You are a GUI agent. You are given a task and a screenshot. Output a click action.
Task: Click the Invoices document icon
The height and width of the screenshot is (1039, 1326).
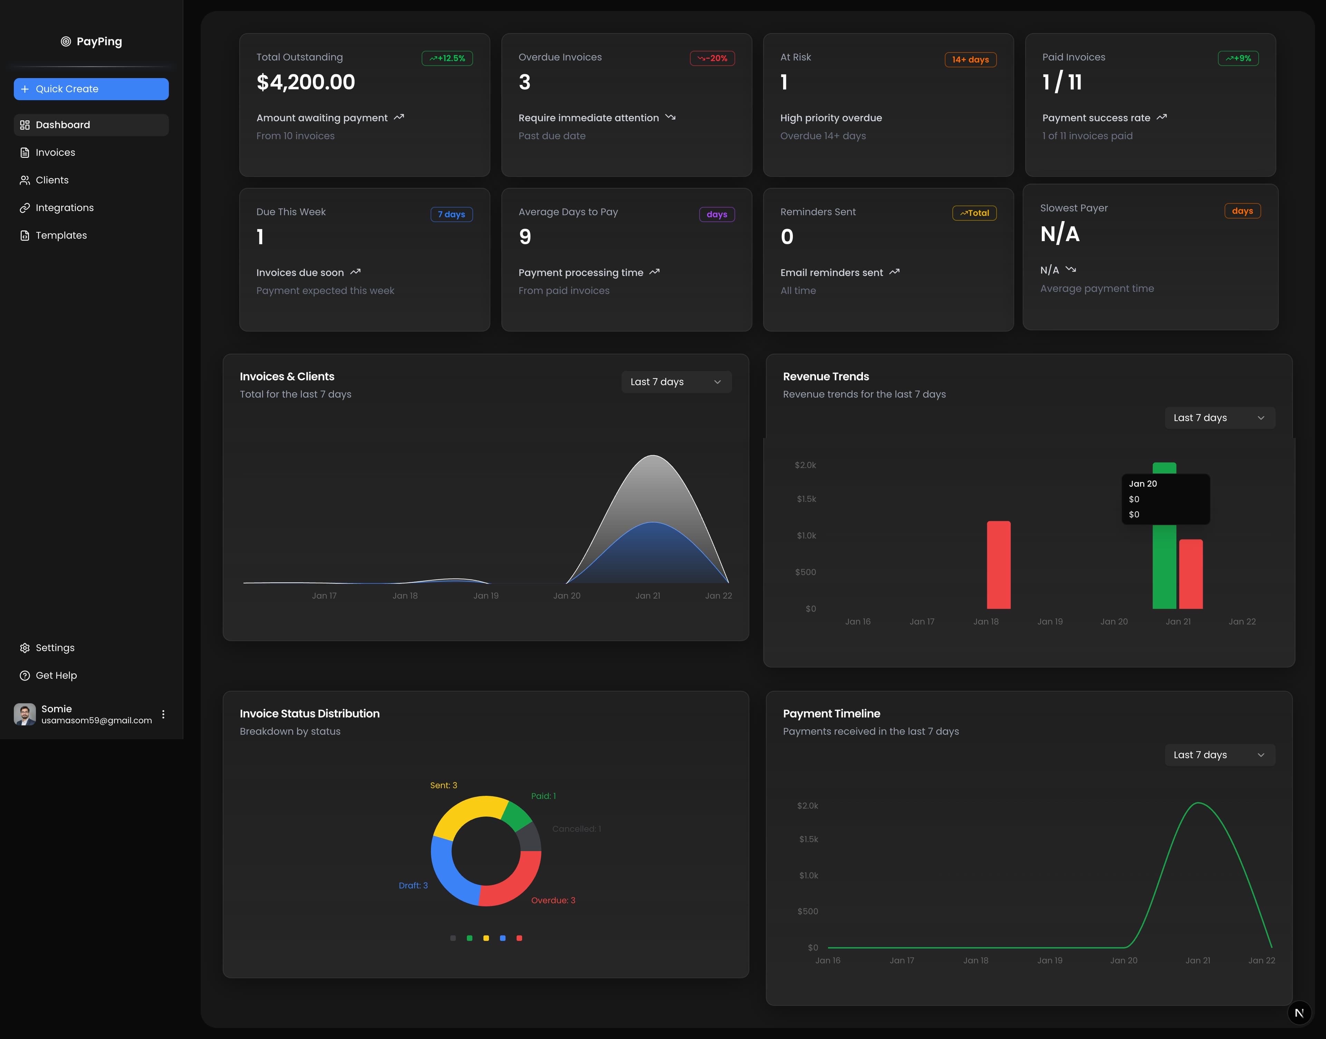point(24,152)
